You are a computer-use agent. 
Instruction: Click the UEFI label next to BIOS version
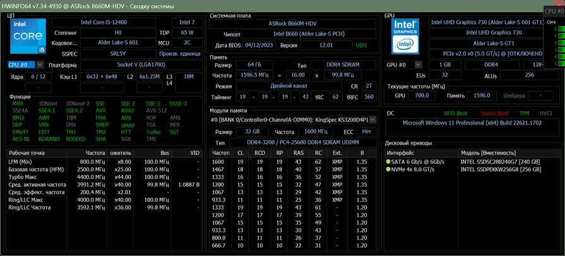point(361,46)
